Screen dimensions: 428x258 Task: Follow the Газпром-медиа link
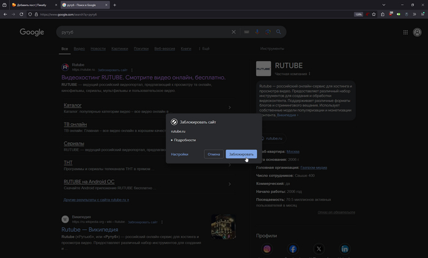(314, 168)
